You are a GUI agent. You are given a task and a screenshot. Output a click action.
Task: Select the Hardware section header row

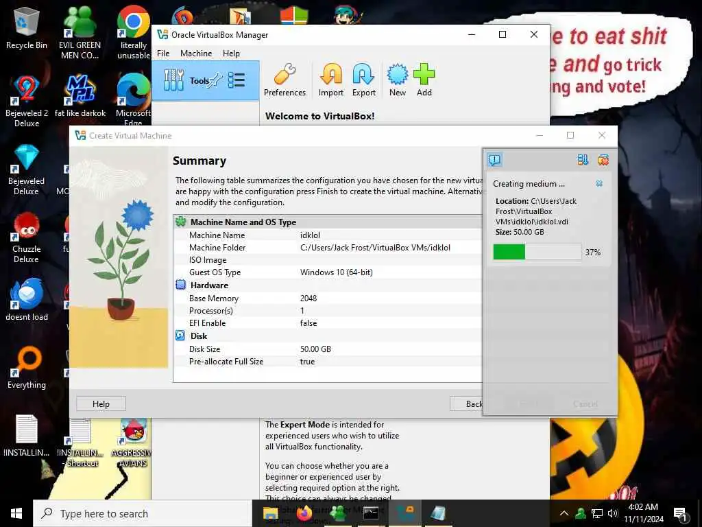pyautogui.click(x=328, y=285)
